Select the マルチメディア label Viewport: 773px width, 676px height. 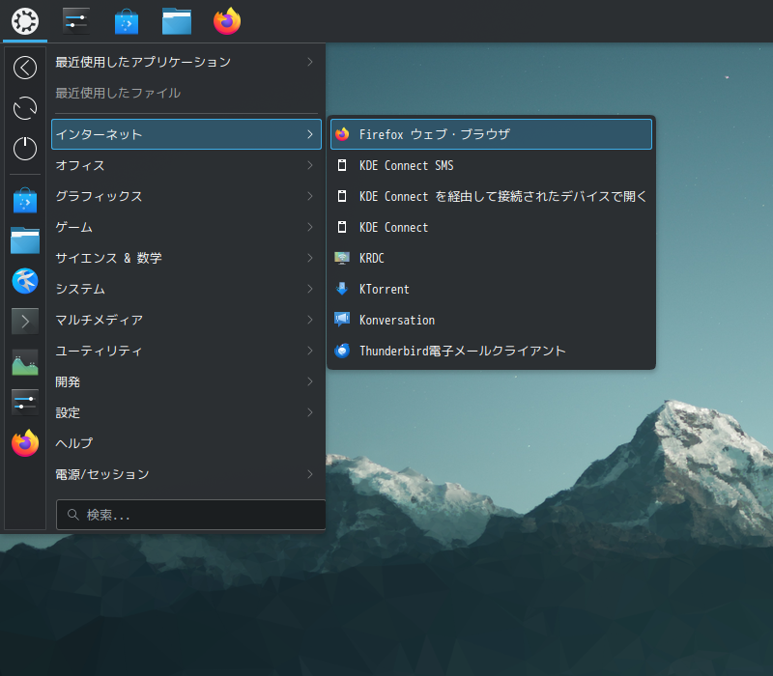click(x=100, y=320)
